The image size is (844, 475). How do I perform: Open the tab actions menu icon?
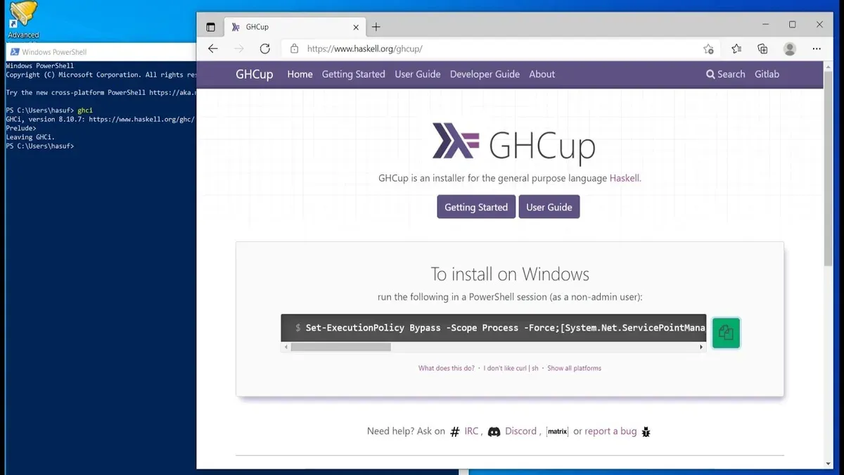point(210,27)
